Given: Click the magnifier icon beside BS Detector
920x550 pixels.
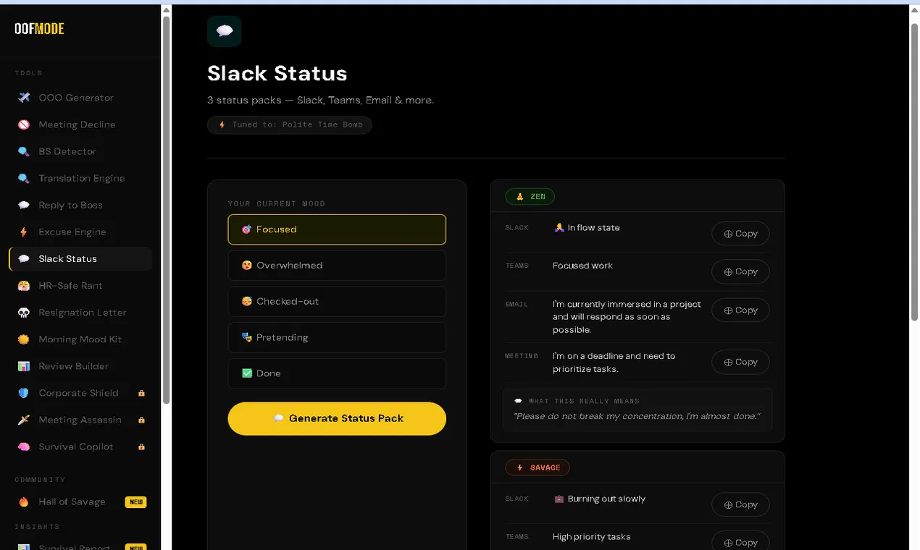Looking at the screenshot, I should pos(24,151).
